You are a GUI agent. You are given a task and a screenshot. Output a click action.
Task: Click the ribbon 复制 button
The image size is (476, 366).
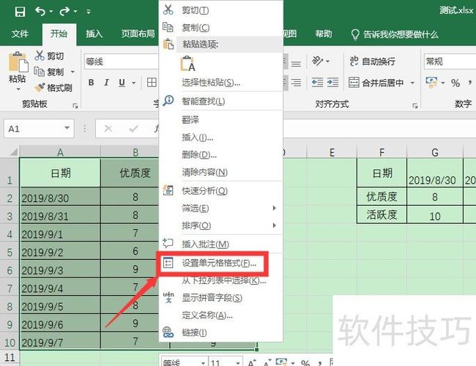tap(49, 72)
